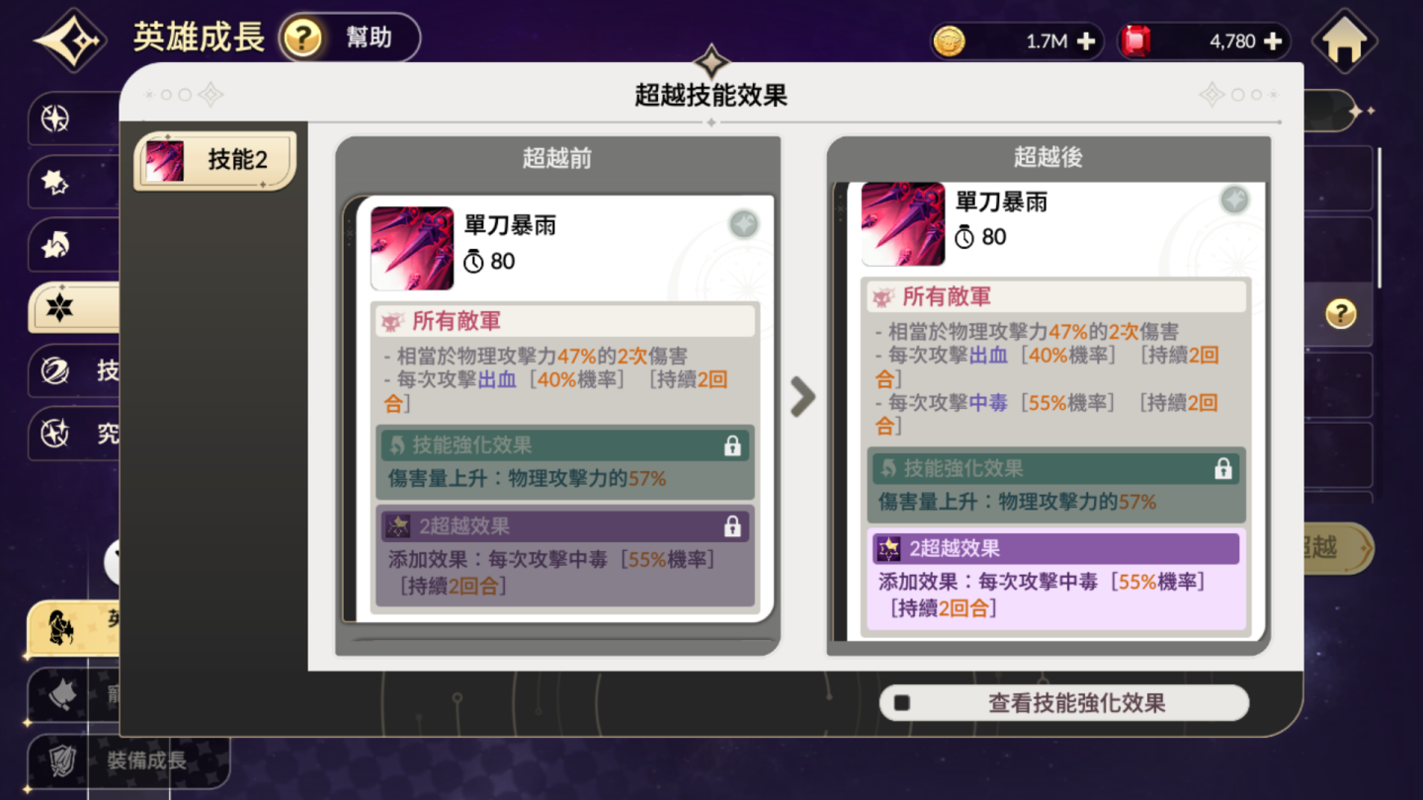This screenshot has width=1423, height=800.
Task: Go back using the diamond back arrow
Action: (x=71, y=40)
